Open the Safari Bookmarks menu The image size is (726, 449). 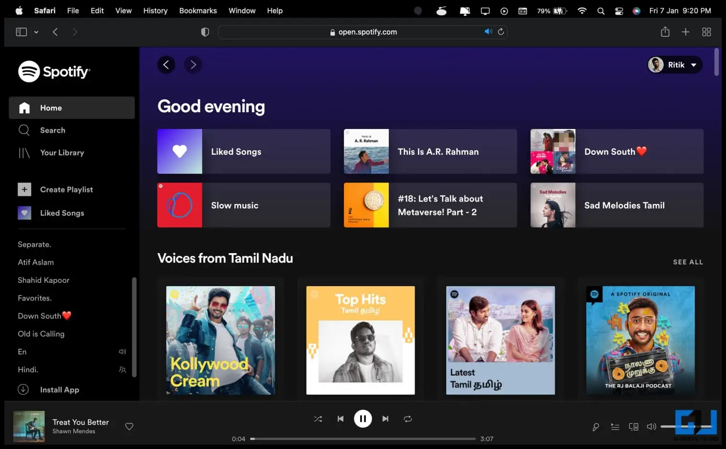(x=198, y=11)
